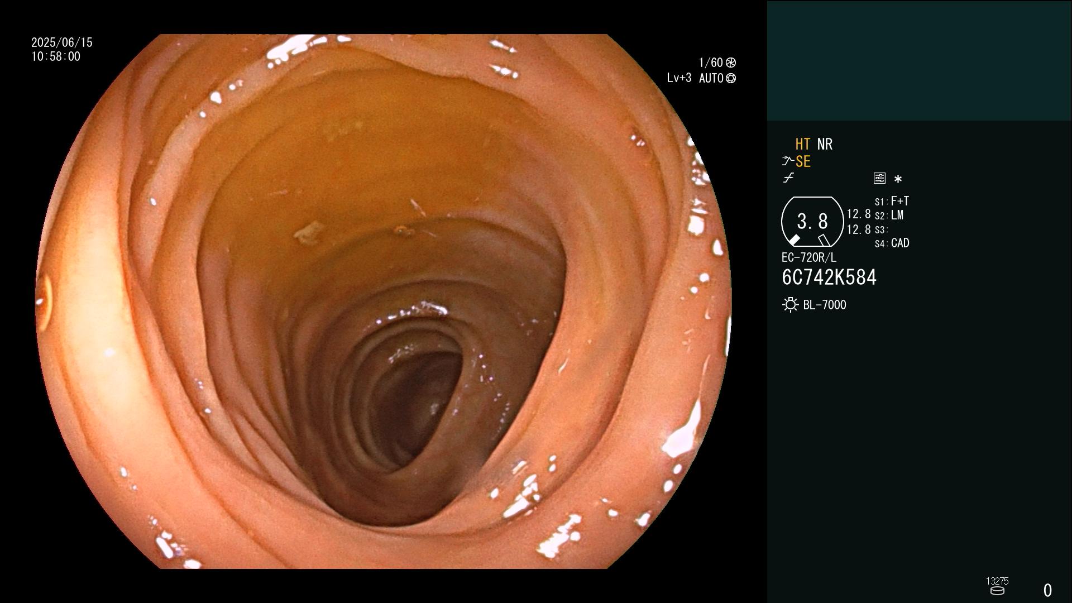Click the live endoscopic colon image
Viewport: 1072px width, 603px height.
[384, 301]
